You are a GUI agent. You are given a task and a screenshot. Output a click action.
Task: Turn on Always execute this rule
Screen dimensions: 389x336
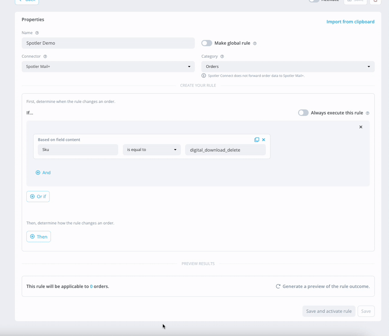coord(303,113)
